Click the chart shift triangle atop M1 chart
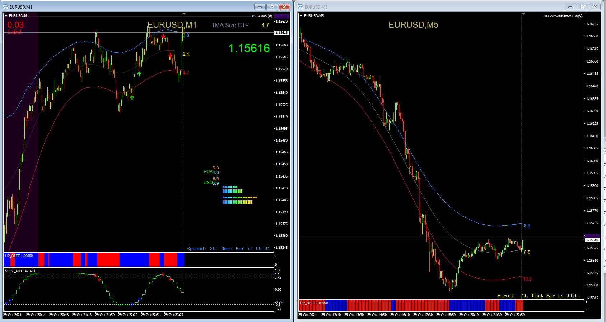The width and height of the screenshot is (606, 322). (x=184, y=14)
